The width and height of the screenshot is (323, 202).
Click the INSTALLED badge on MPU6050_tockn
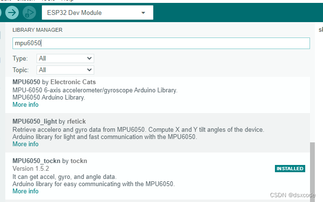click(x=290, y=168)
